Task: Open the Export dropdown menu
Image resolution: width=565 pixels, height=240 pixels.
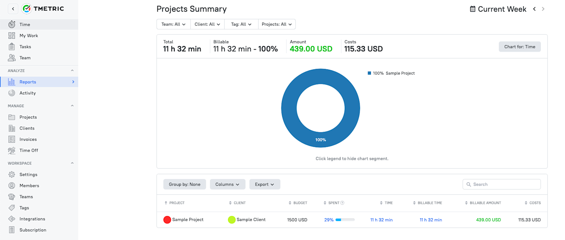Action: click(264, 184)
